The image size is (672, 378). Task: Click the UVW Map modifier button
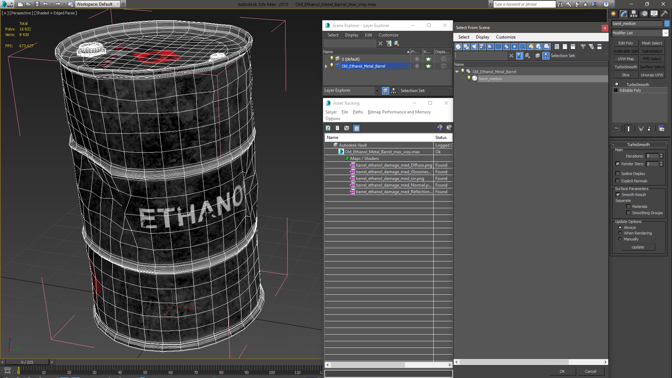coord(625,59)
